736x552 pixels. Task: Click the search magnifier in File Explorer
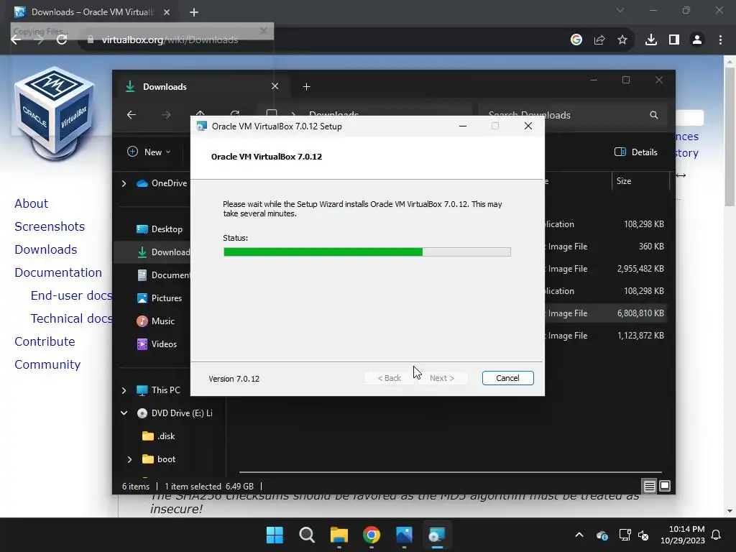coord(654,115)
